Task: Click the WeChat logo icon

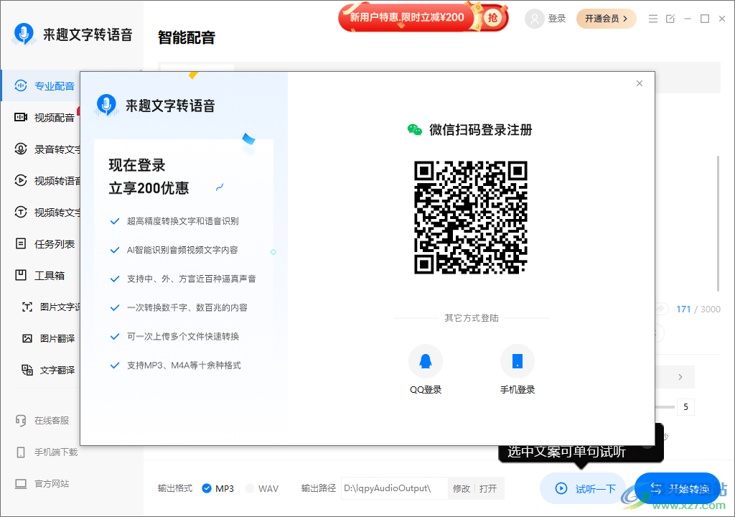Action: click(415, 129)
